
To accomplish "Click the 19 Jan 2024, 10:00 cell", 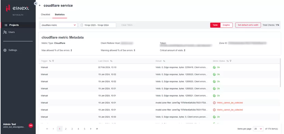I will tap(107, 117).
